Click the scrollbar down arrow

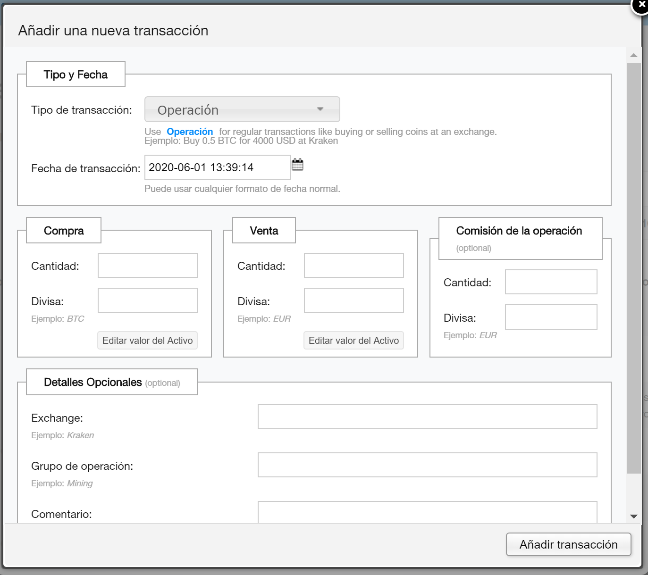pyautogui.click(x=634, y=517)
